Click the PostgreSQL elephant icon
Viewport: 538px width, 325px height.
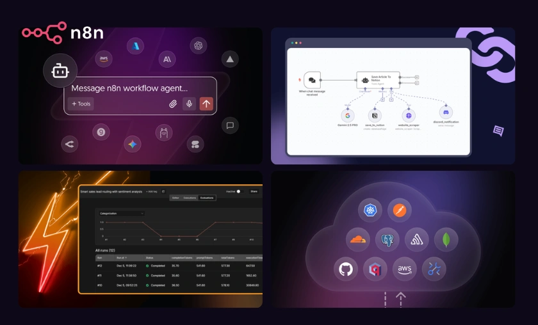point(387,240)
